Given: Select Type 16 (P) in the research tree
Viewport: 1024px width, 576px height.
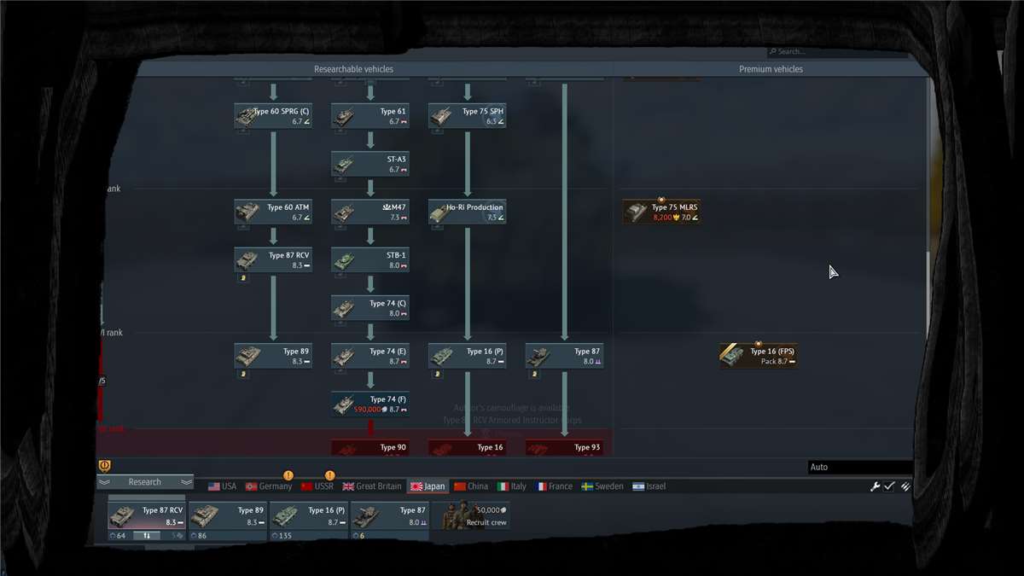Looking at the screenshot, I should [x=468, y=356].
